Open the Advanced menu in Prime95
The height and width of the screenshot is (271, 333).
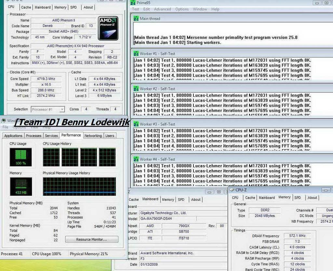(162, 9)
